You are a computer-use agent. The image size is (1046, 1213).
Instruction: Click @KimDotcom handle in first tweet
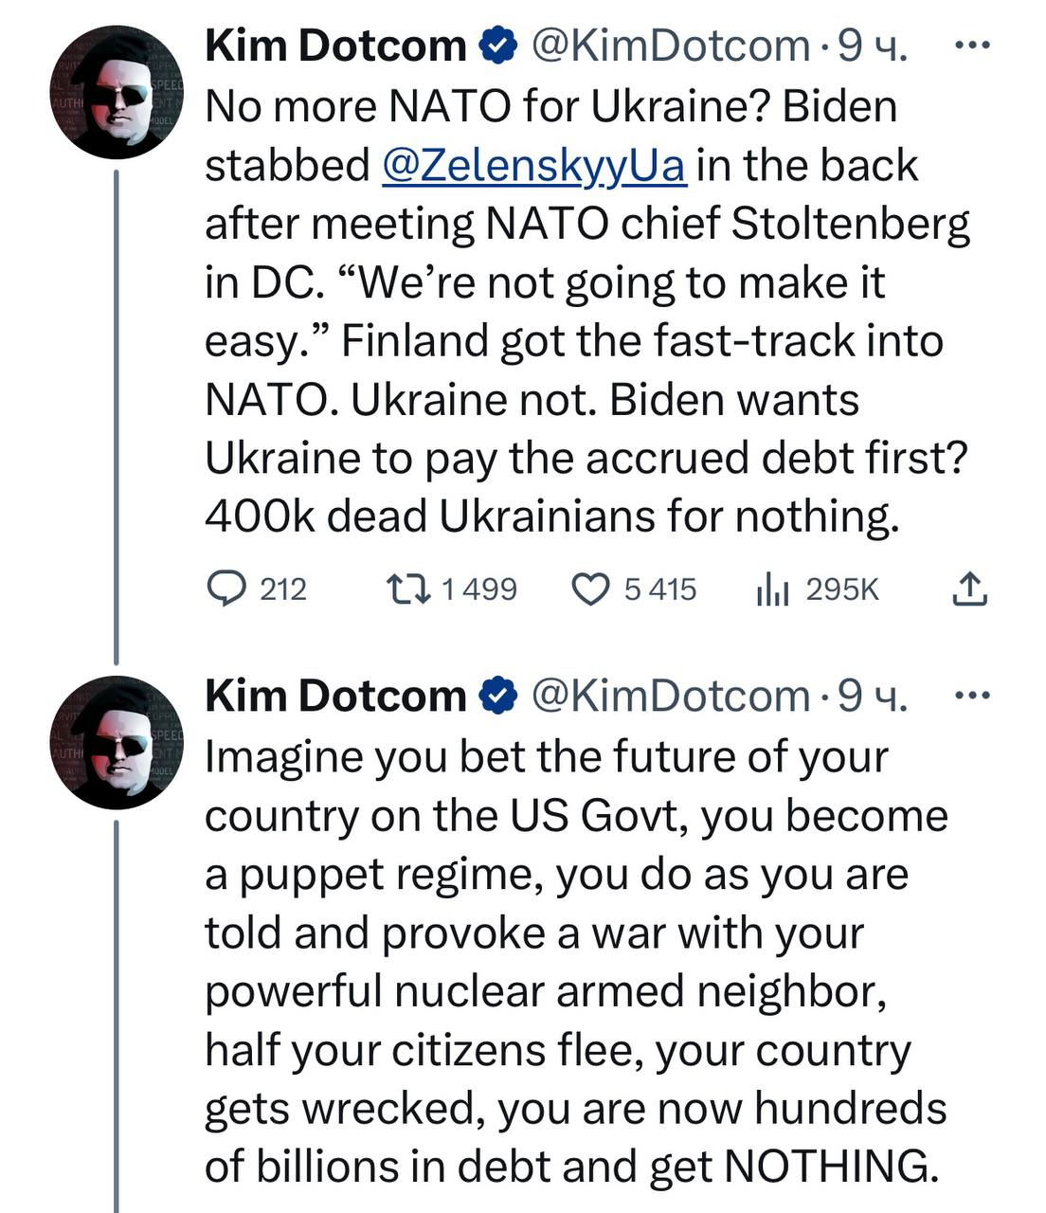pyautogui.click(x=671, y=46)
